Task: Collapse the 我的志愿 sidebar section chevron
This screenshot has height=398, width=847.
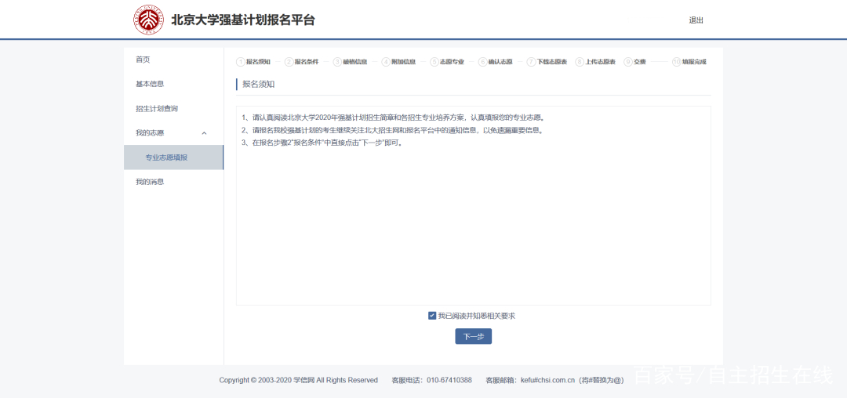Action: 204,133
